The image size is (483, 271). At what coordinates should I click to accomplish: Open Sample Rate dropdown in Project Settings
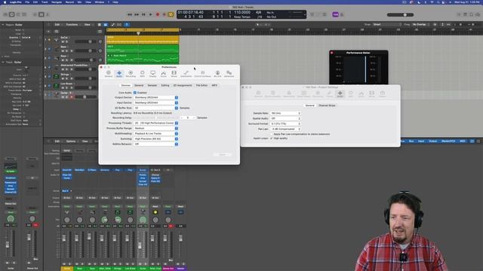(x=285, y=114)
